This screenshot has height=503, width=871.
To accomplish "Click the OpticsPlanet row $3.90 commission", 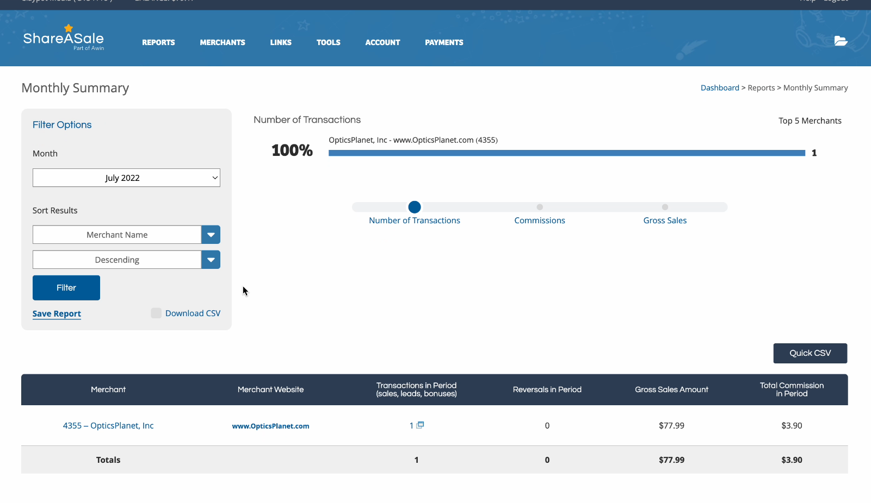I will (x=792, y=426).
